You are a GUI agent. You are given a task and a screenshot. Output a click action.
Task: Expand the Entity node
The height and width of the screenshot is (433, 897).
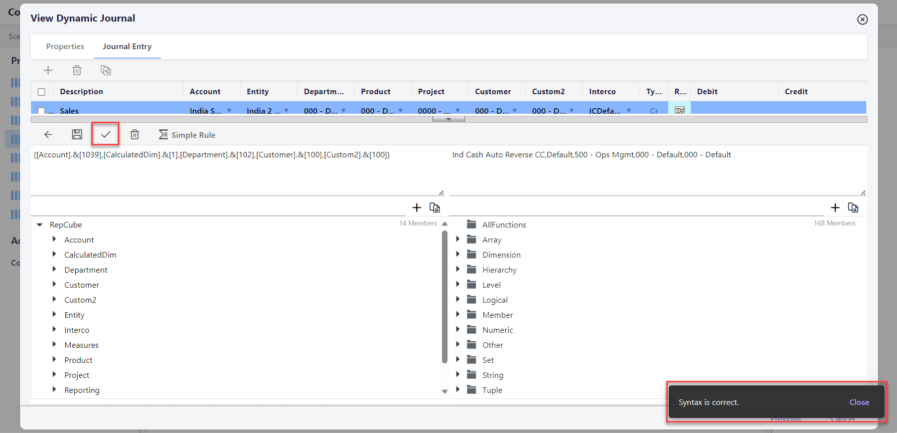54,315
